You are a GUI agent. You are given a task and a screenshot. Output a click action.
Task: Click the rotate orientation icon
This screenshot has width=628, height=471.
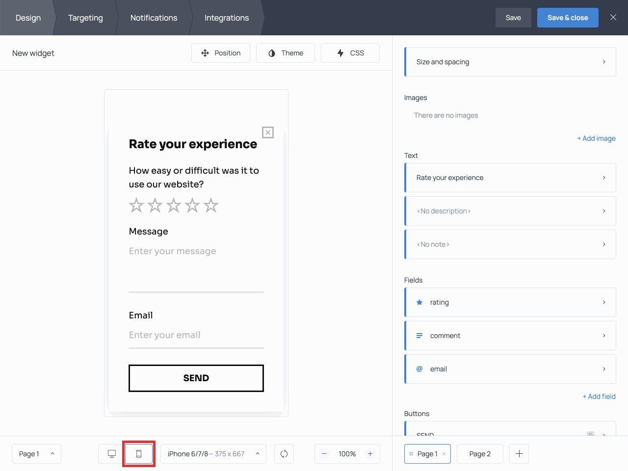pos(284,454)
